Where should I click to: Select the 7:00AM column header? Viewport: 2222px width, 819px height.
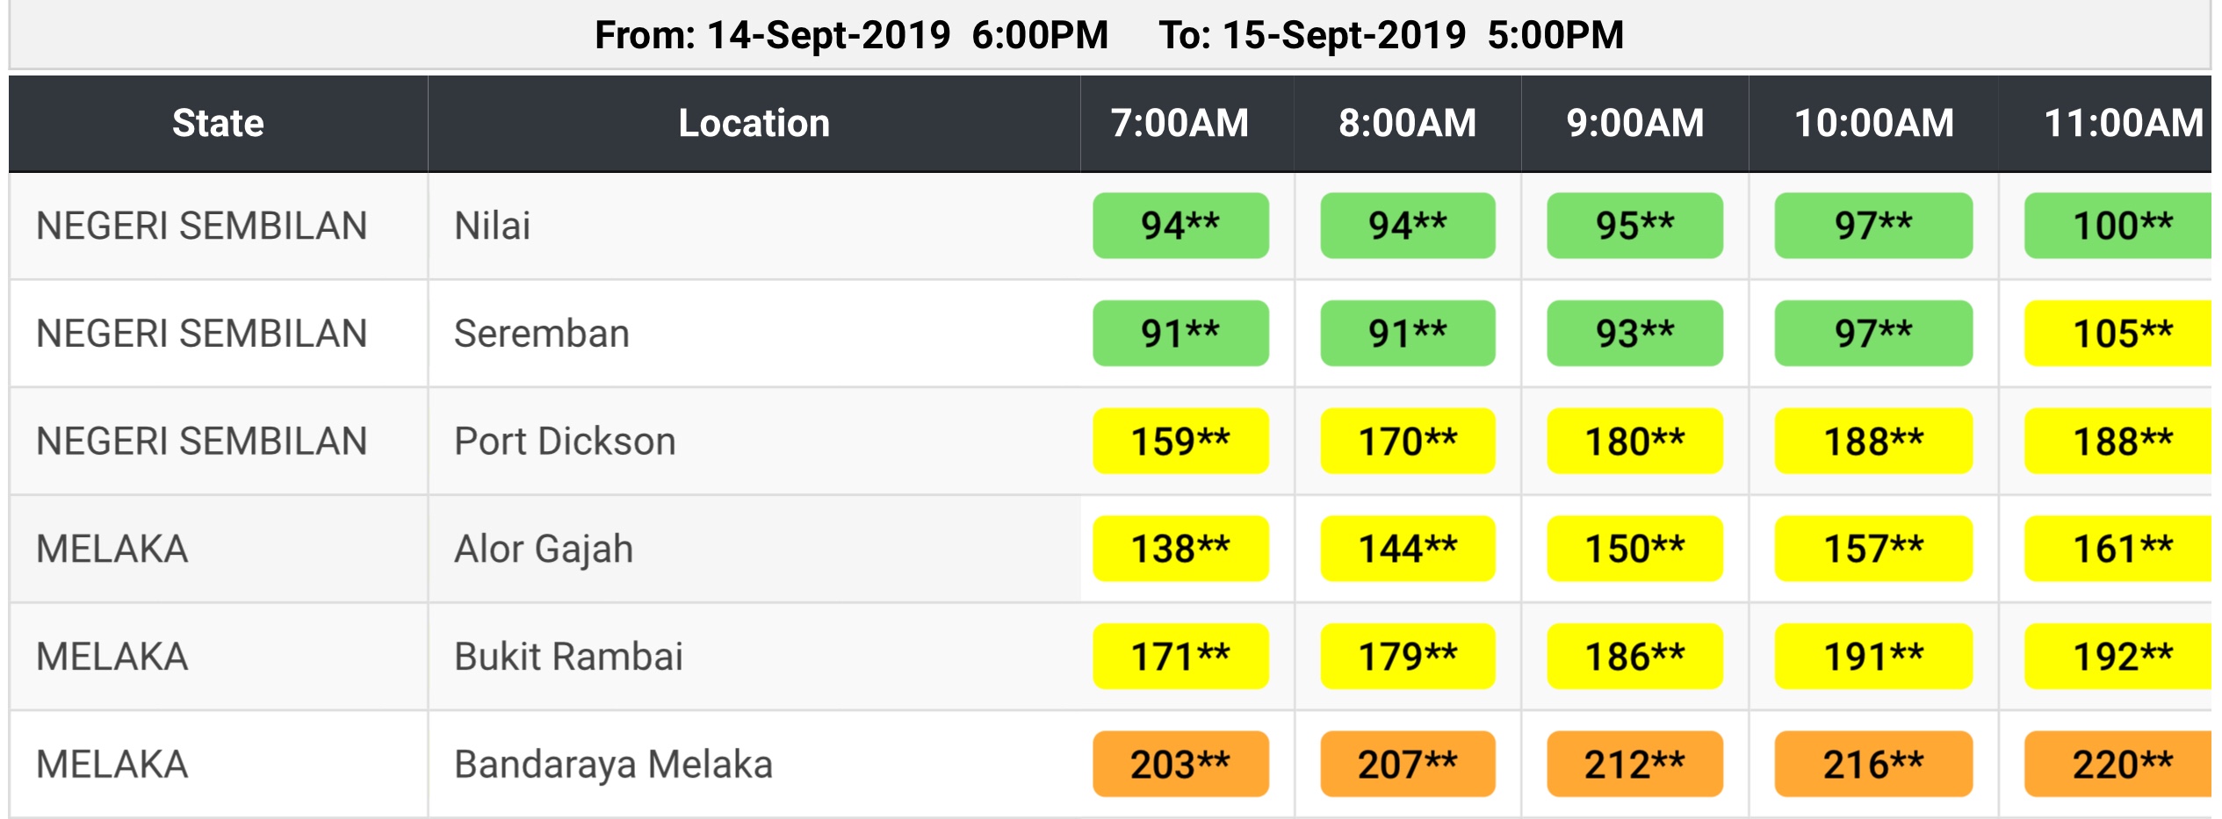tap(1180, 123)
